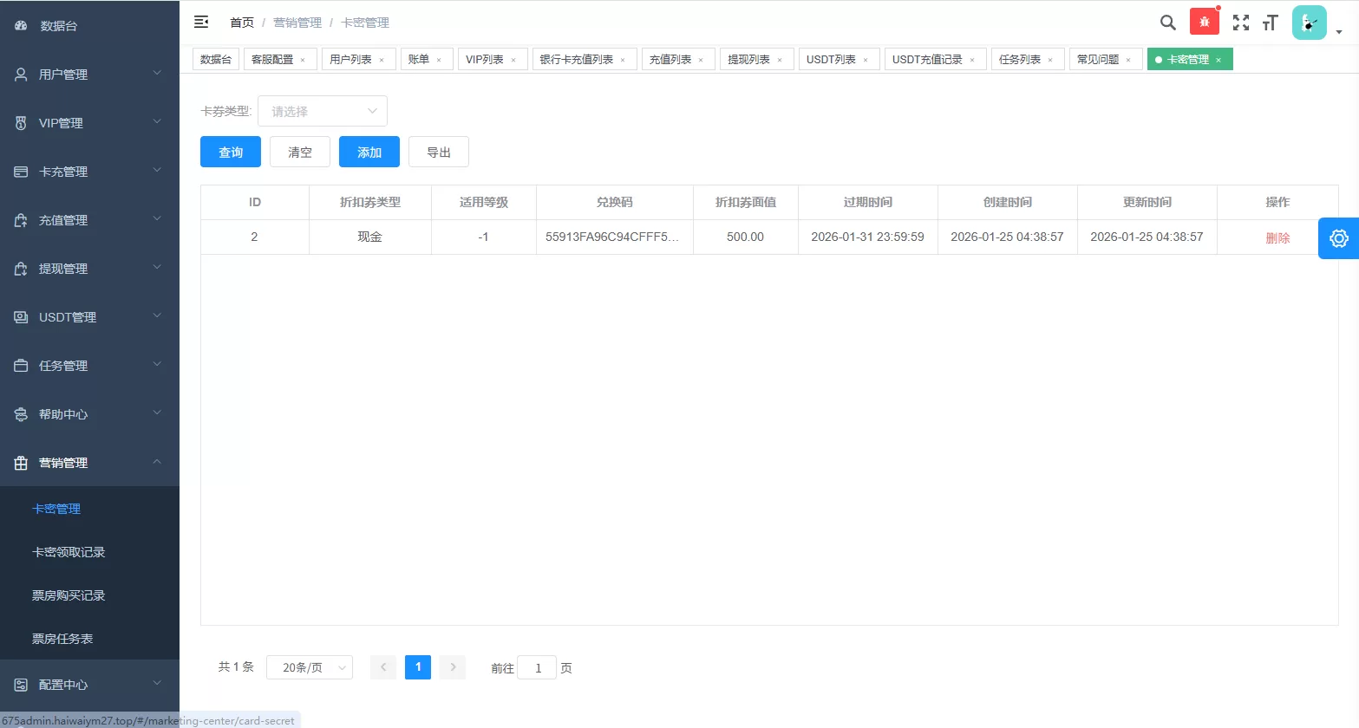This screenshot has width=1359, height=728.
Task: Toggle fullscreen mode via the expand icon
Action: pos(1240,22)
